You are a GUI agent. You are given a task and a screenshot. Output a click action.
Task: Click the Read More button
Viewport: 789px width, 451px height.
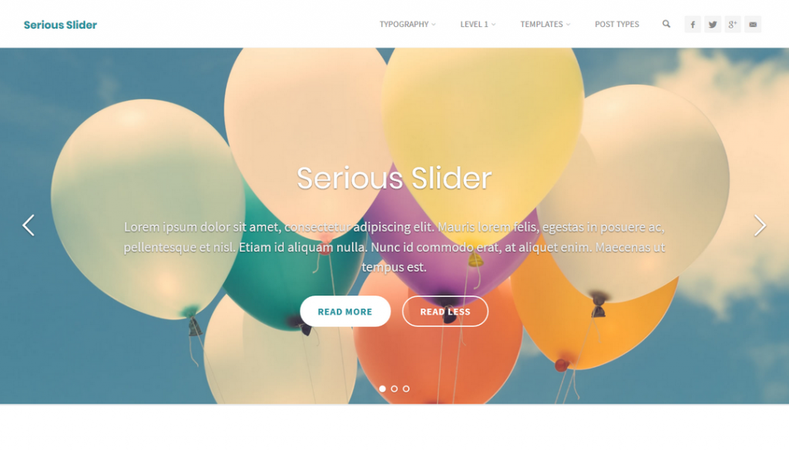345,311
